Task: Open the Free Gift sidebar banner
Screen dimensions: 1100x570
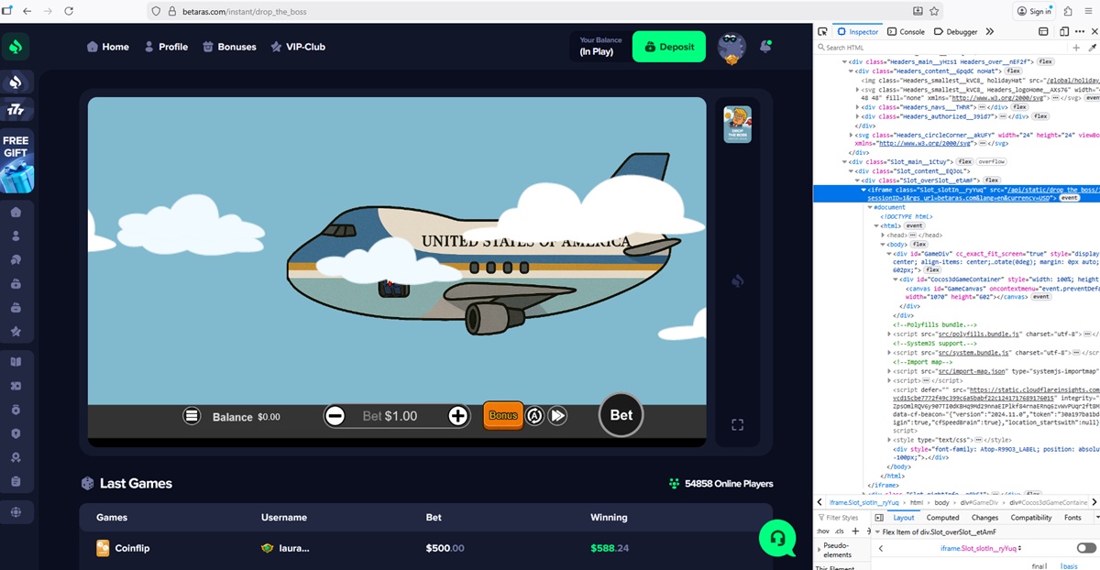Action: (x=16, y=163)
